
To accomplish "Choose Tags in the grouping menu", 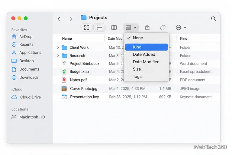I will (146, 77).
